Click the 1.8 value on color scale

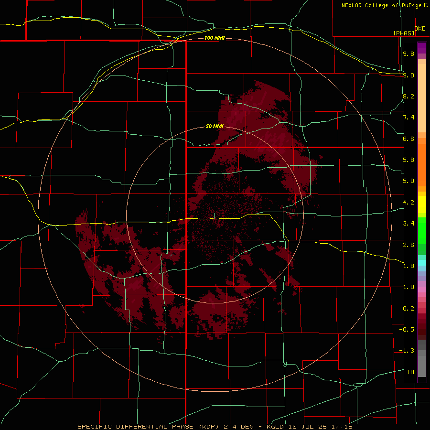click(x=408, y=266)
